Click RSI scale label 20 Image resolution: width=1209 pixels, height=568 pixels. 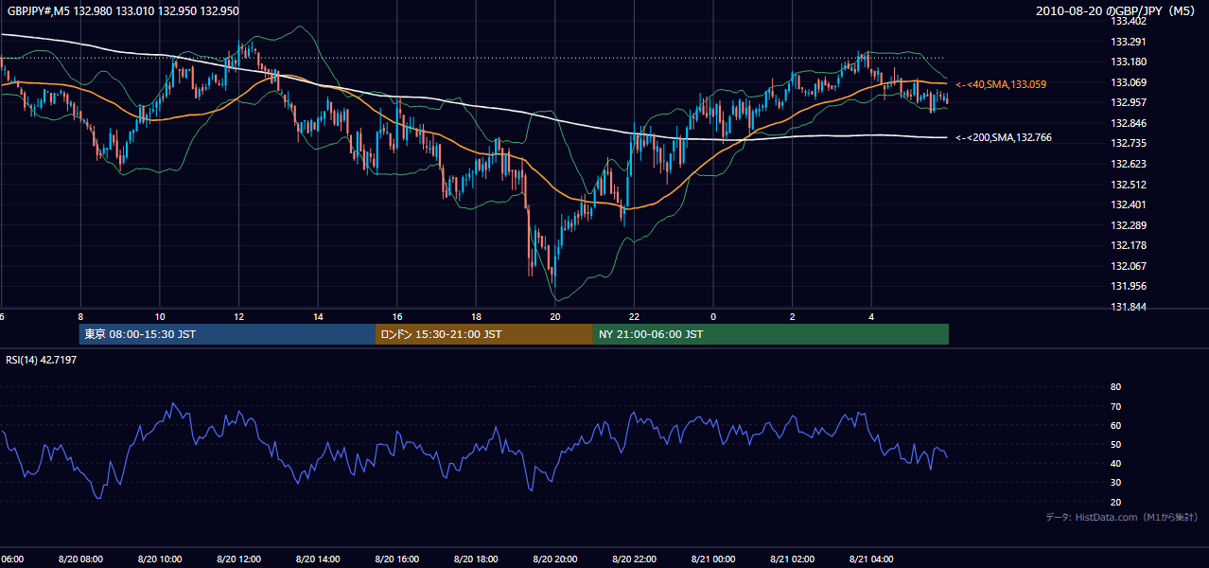point(1115,502)
